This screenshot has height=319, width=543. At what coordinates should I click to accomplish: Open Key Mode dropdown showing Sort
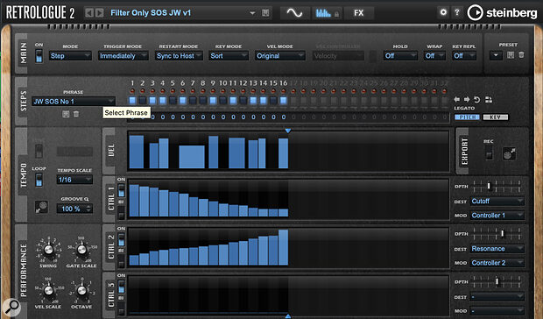(x=229, y=56)
